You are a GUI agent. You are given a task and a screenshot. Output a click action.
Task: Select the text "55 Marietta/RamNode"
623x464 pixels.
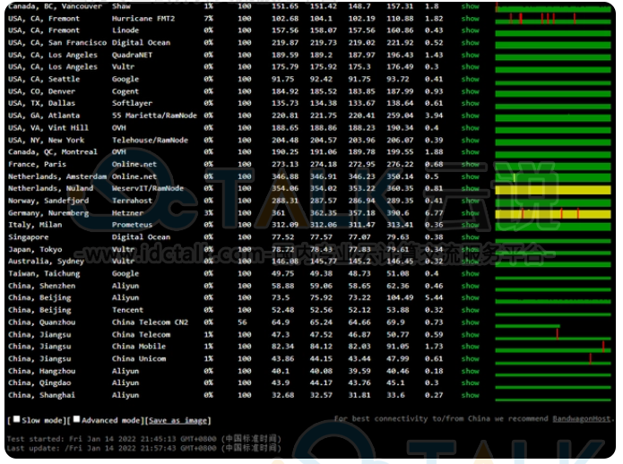[154, 116]
